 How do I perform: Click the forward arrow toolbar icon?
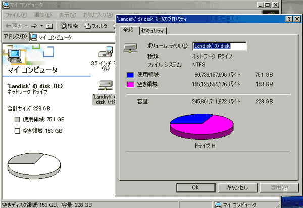point(34,26)
